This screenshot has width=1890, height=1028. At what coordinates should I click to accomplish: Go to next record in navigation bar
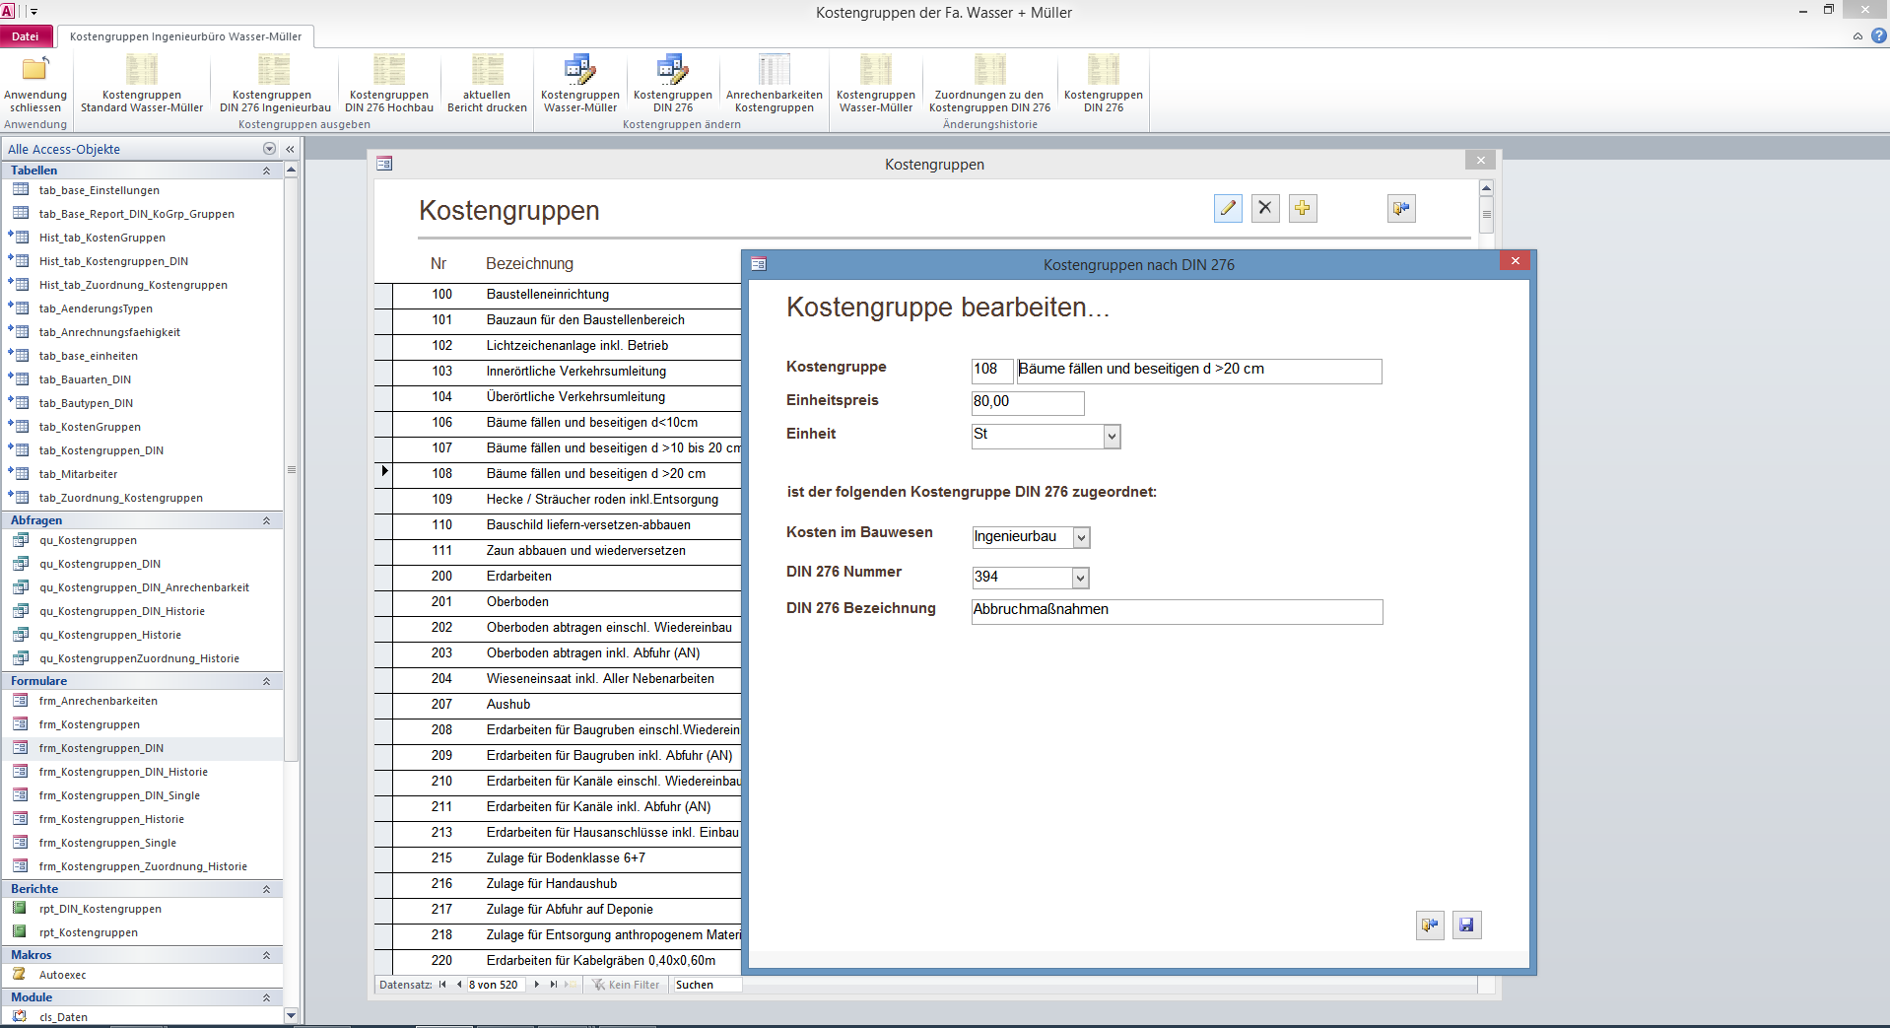pos(536,985)
